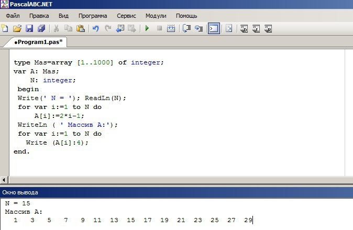Click the toolbar icon labeled L
Viewport: 353px width, 230px height.
click(256, 28)
